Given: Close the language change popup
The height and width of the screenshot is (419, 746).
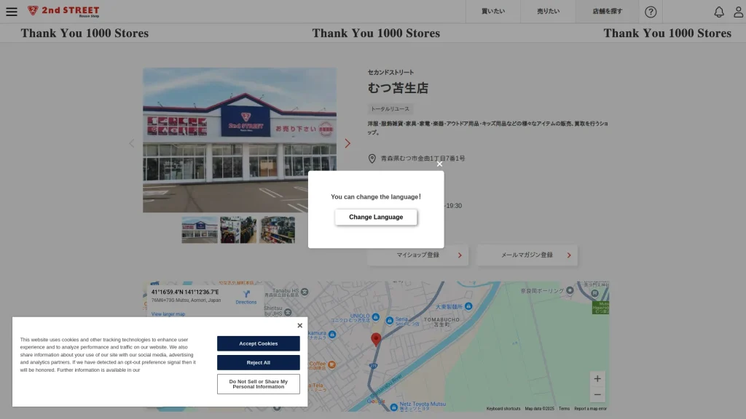Looking at the screenshot, I should (x=439, y=164).
